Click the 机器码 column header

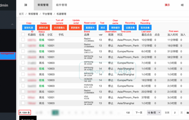[32, 35]
